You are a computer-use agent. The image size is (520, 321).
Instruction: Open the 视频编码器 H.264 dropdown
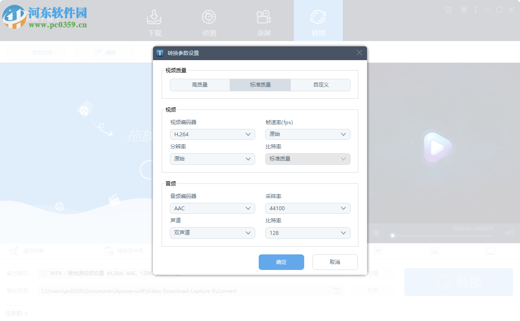click(212, 134)
